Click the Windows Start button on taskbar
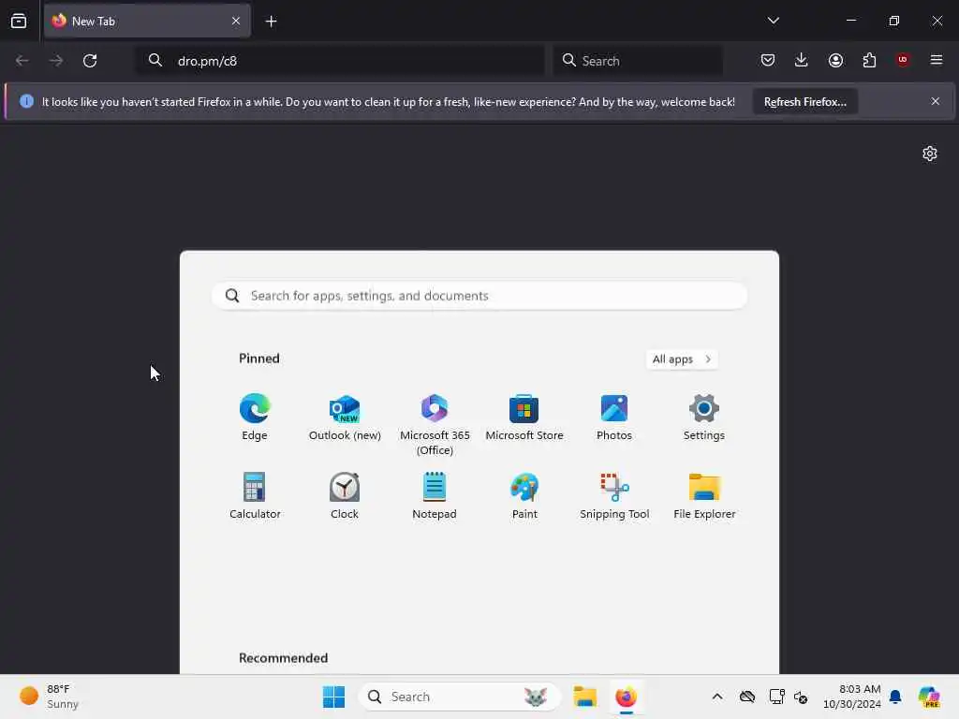Screen dimensions: 959x719 [333, 697]
